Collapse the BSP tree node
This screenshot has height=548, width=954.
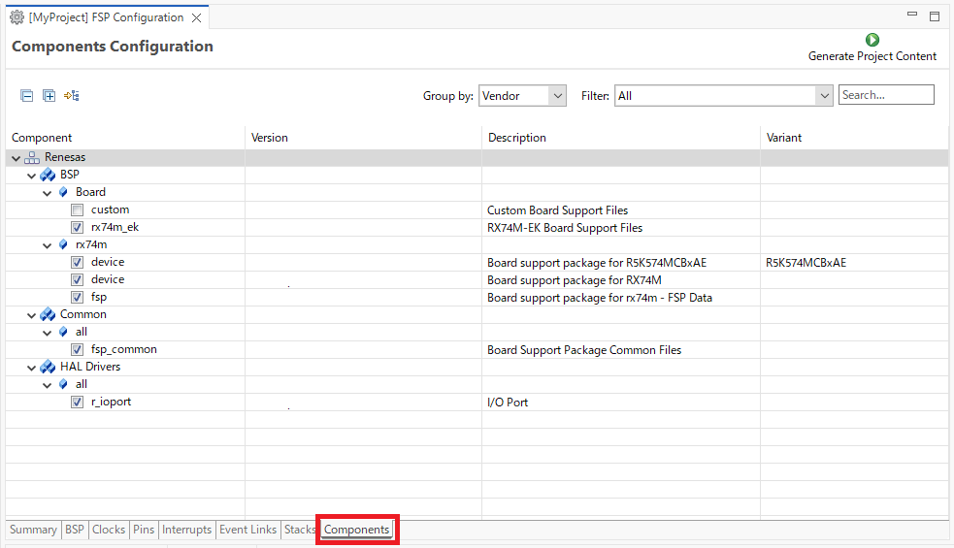coord(32,176)
